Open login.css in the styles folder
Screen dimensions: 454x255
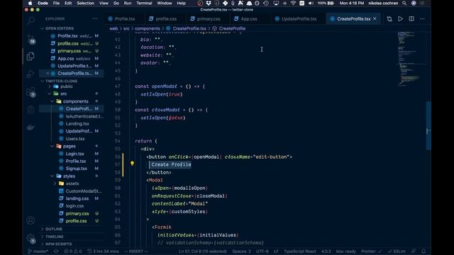point(74,206)
